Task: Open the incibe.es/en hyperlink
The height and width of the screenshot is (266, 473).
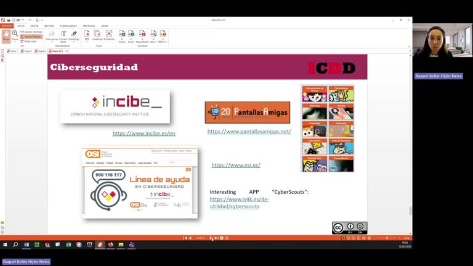Action: click(144, 133)
